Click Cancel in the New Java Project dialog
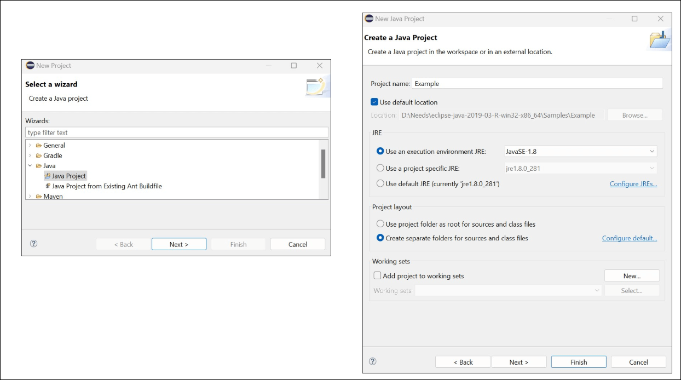 (x=638, y=362)
